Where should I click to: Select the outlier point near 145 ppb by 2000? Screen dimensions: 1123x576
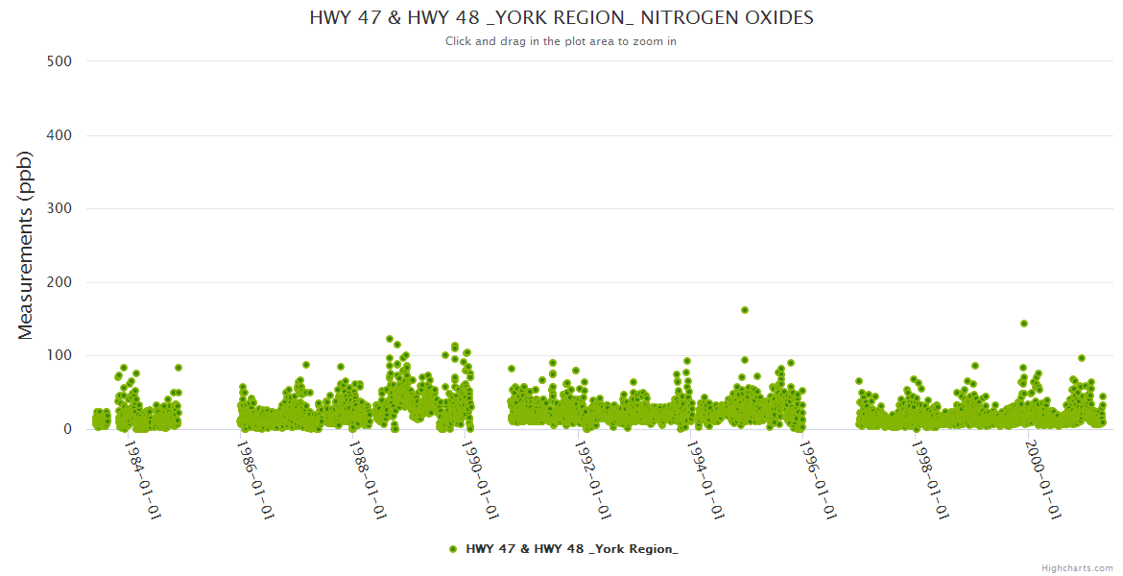coord(1024,324)
